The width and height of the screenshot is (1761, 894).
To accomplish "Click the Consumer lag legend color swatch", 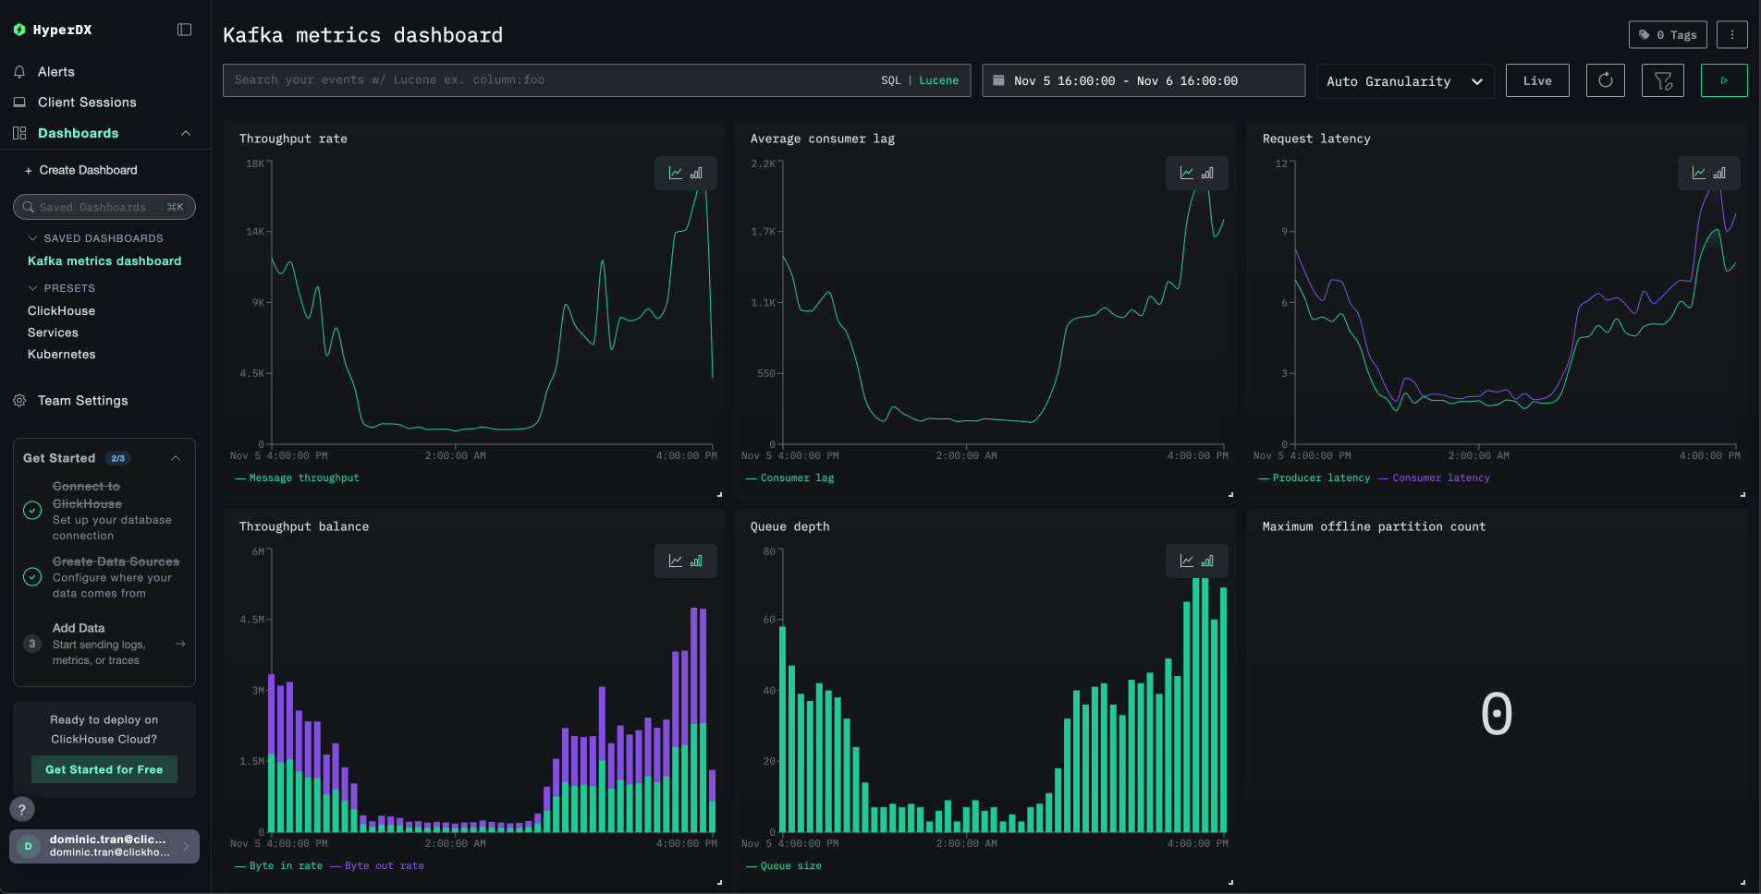I will click(x=752, y=477).
